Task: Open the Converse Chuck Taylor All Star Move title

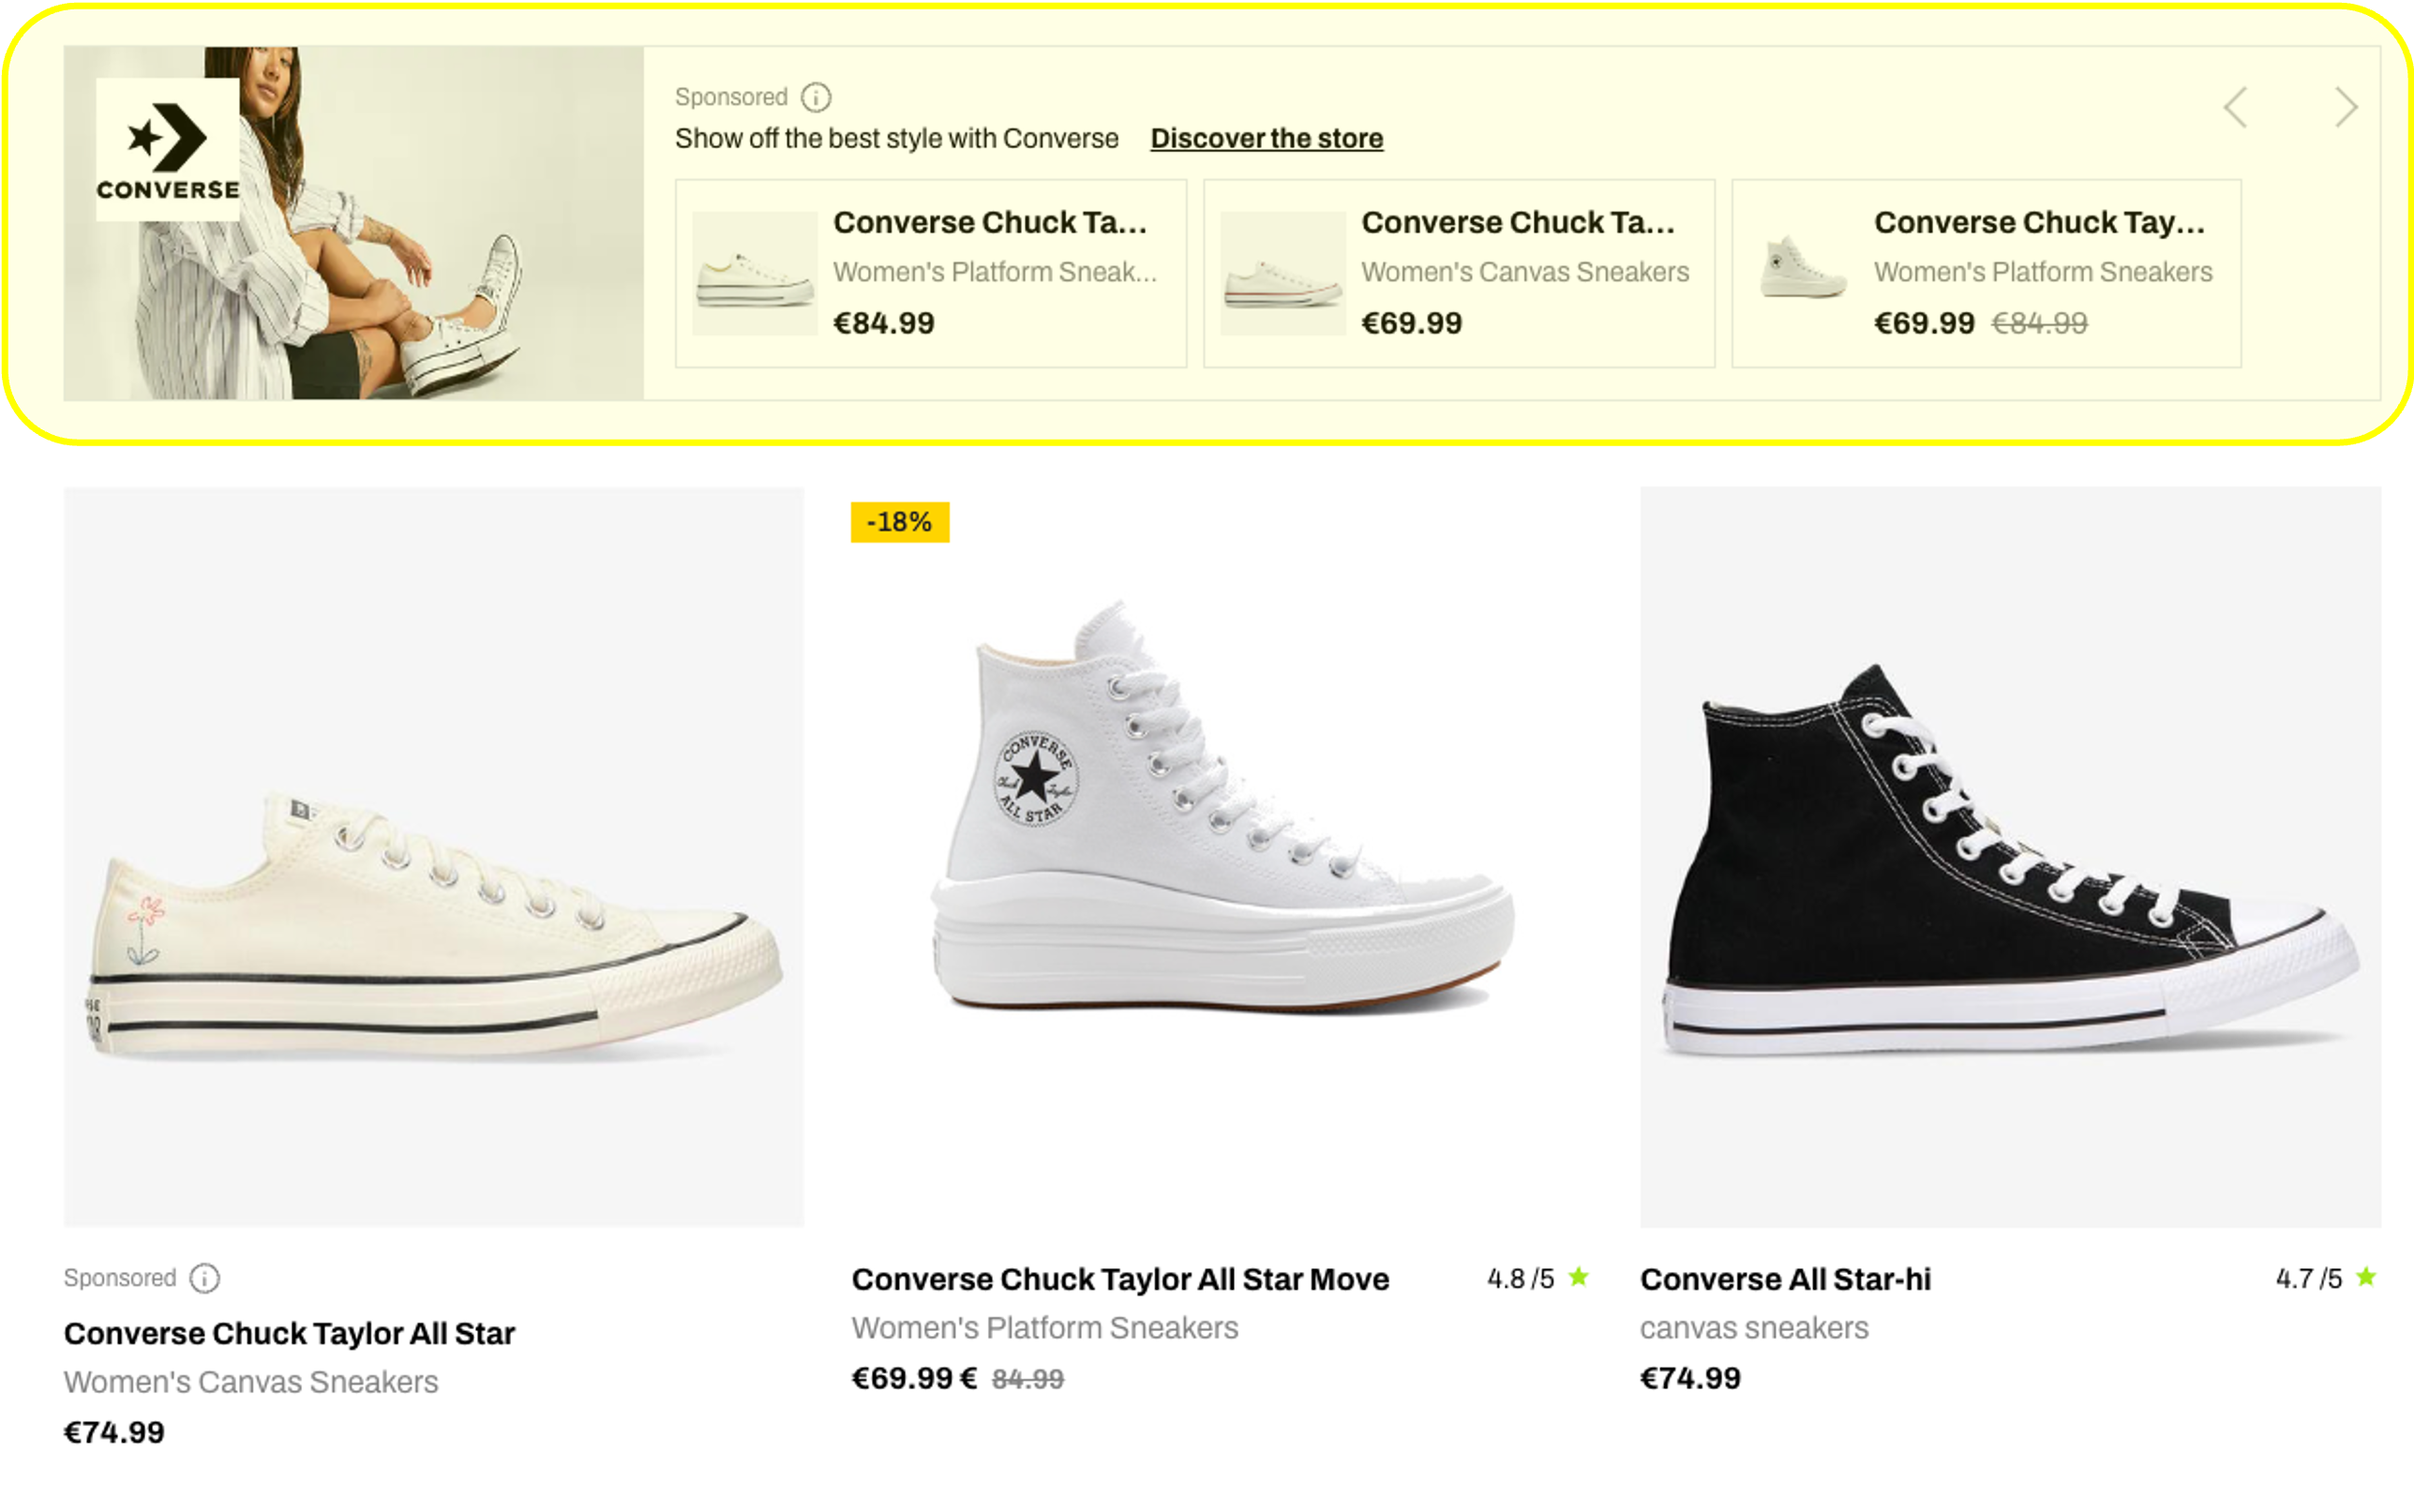Action: (x=1120, y=1279)
